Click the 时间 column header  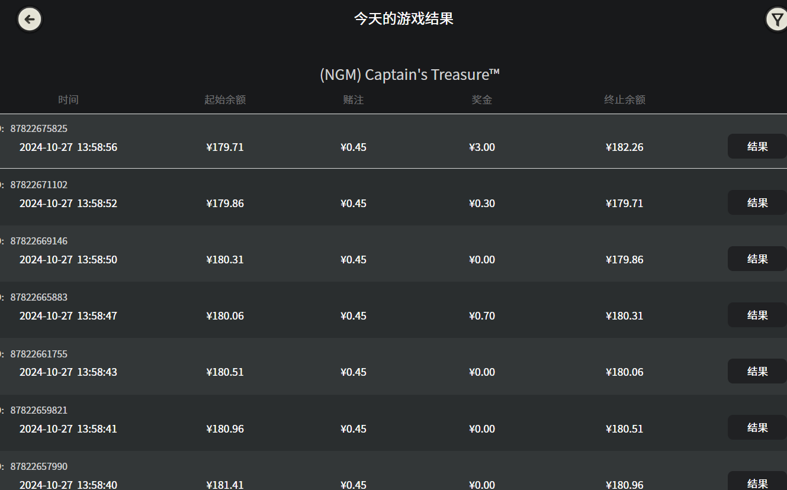(x=68, y=99)
